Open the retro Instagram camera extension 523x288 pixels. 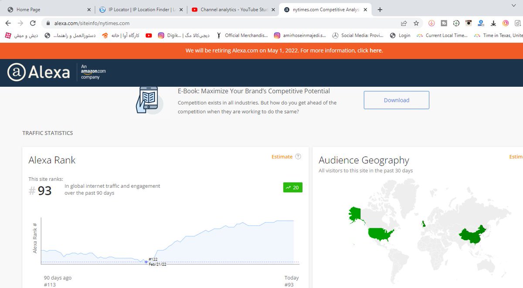coord(469,23)
